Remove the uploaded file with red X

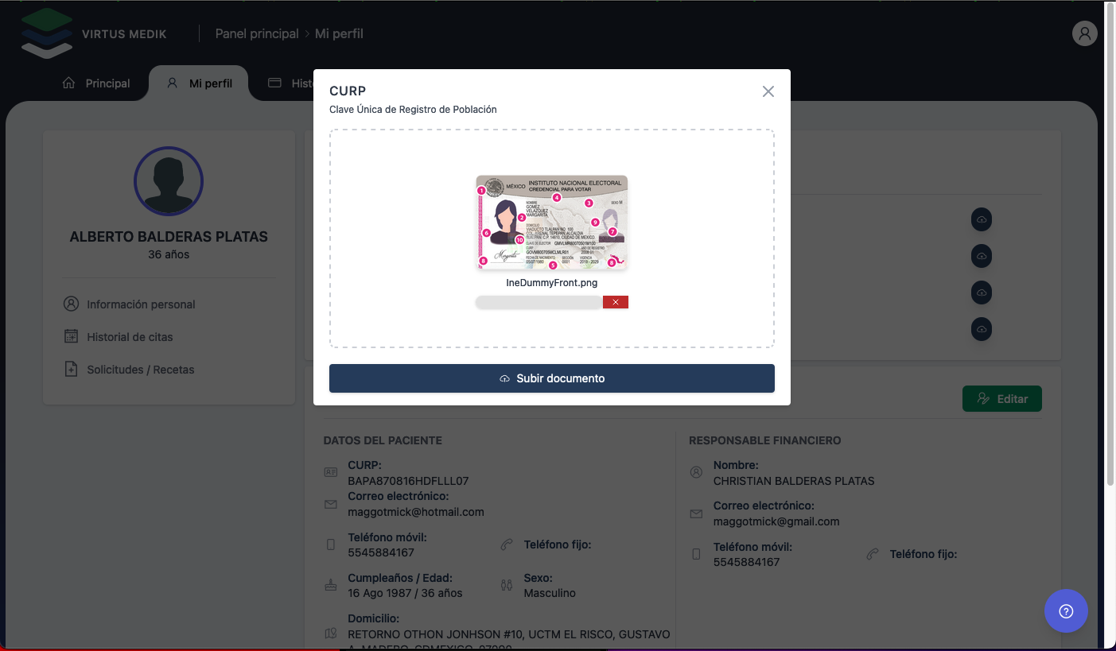pos(616,302)
